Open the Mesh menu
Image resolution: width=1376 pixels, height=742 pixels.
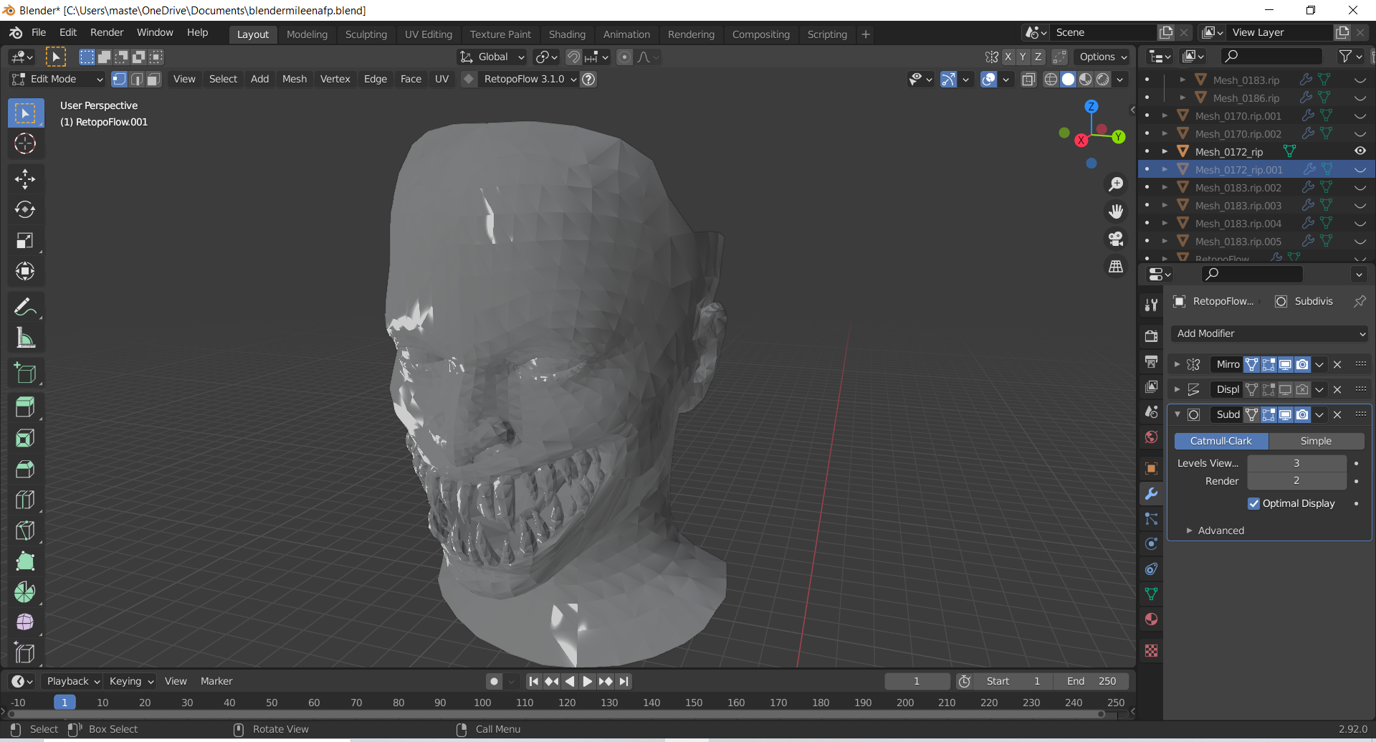[x=295, y=79]
